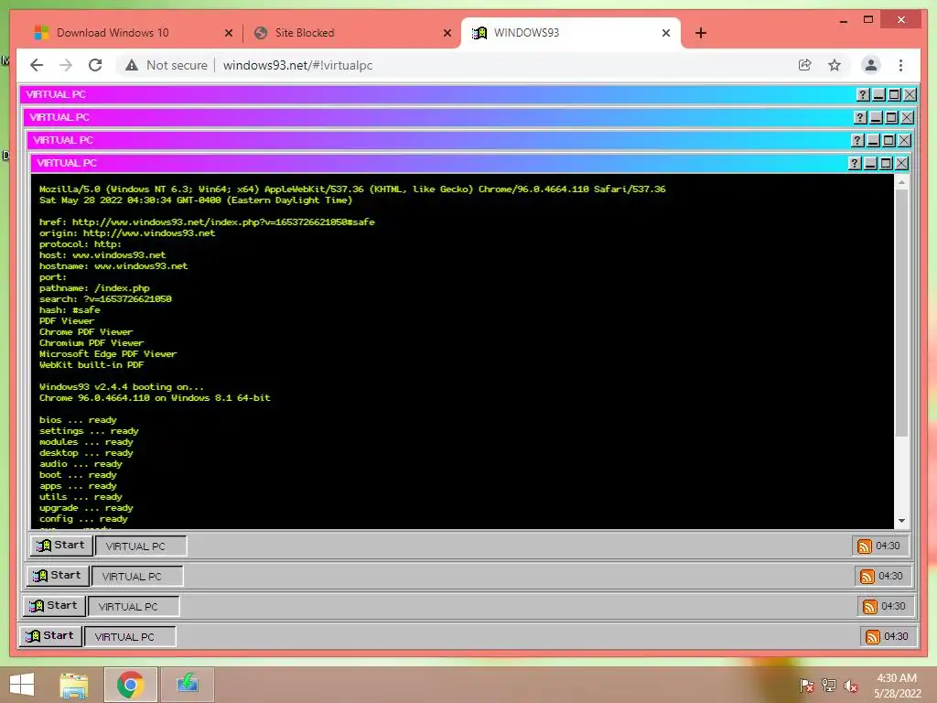Open a new browser tab

(x=701, y=33)
